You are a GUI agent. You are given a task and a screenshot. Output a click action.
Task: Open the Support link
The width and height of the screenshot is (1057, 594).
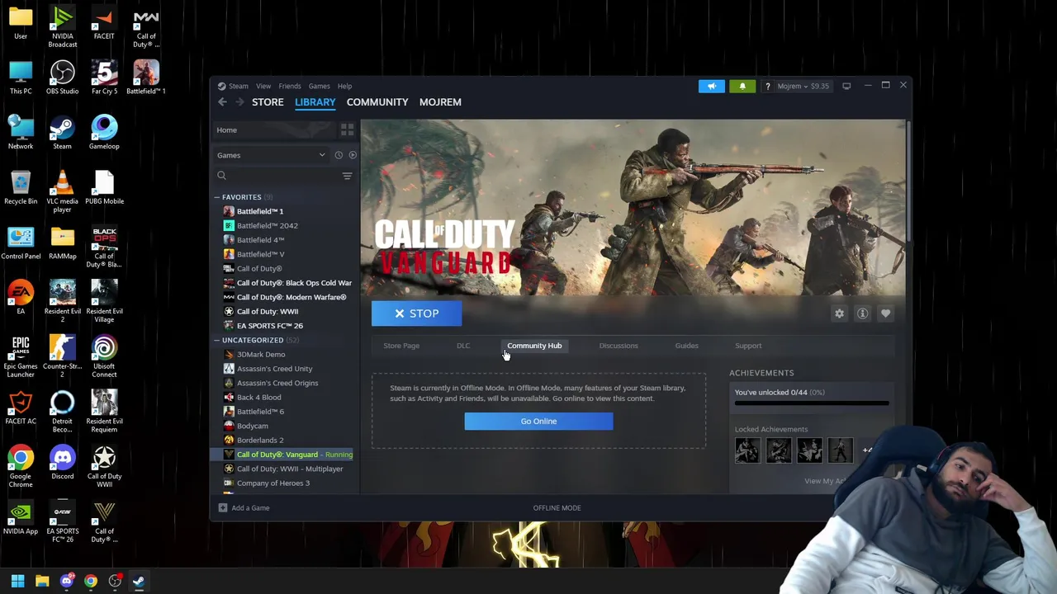(748, 346)
